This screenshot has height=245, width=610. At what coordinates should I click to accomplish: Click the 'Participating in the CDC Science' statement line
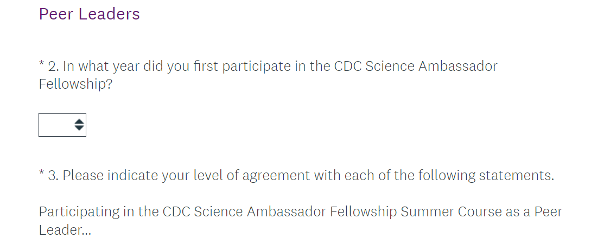coord(300,211)
